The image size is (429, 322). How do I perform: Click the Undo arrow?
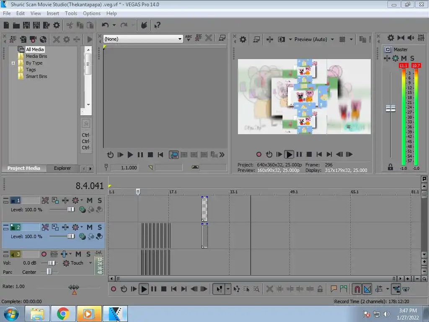[105, 25]
